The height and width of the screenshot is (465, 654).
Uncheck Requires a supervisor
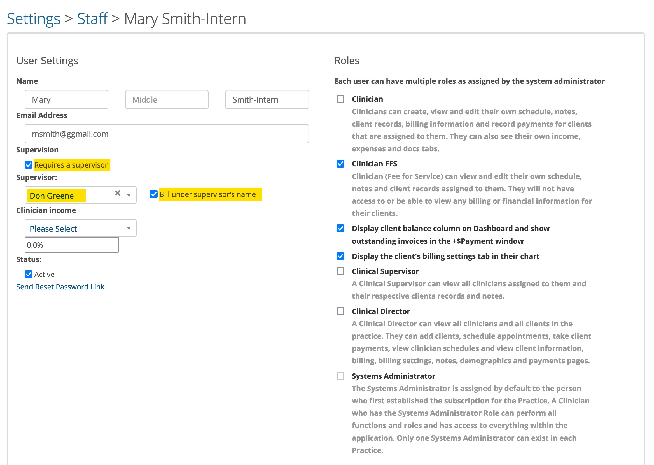tap(29, 165)
